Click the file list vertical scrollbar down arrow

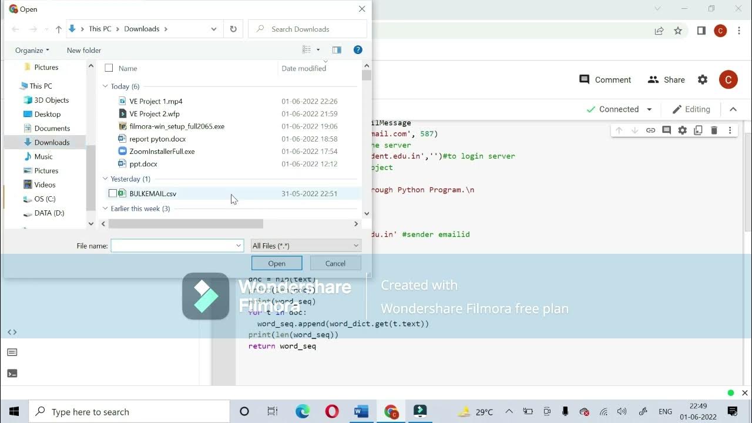(x=367, y=214)
